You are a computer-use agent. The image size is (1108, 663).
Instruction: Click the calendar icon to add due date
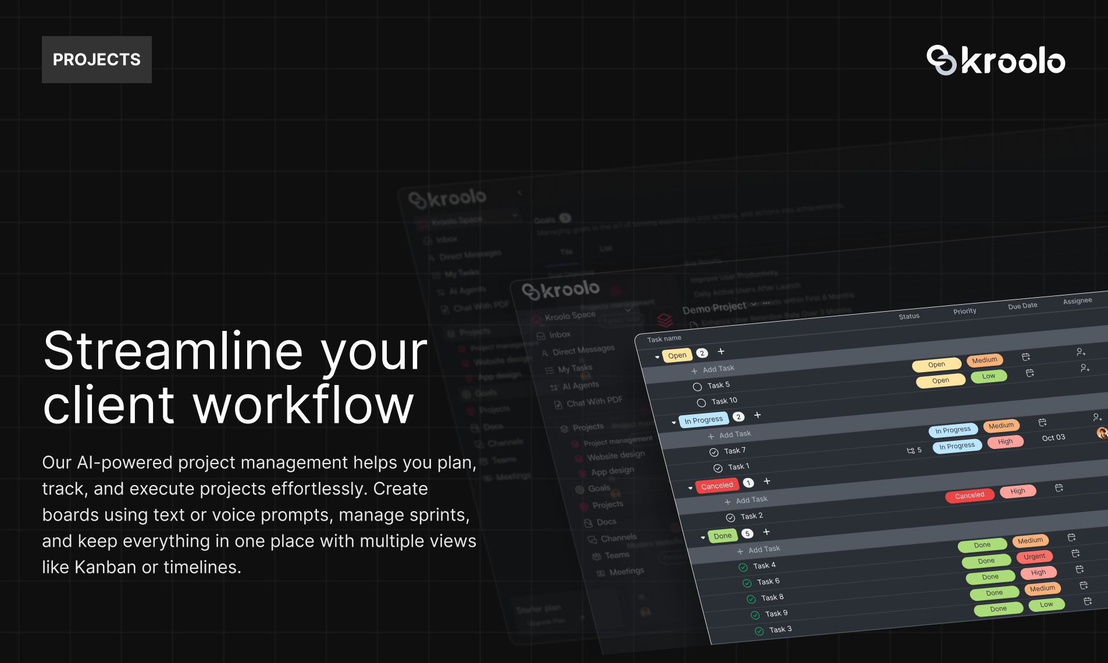click(1027, 357)
